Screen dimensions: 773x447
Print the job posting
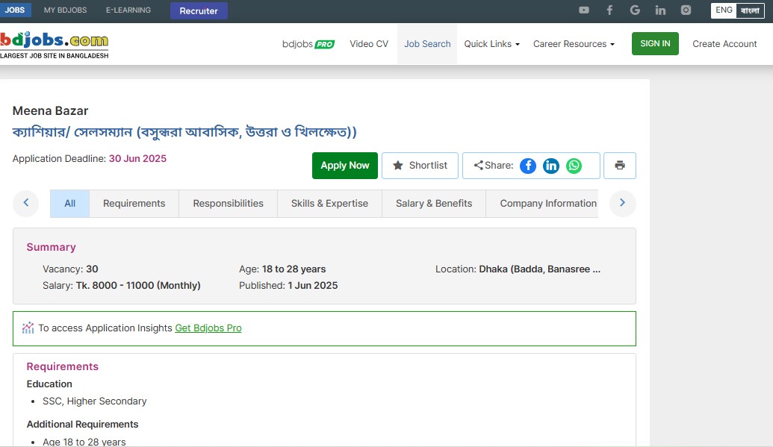tap(620, 166)
